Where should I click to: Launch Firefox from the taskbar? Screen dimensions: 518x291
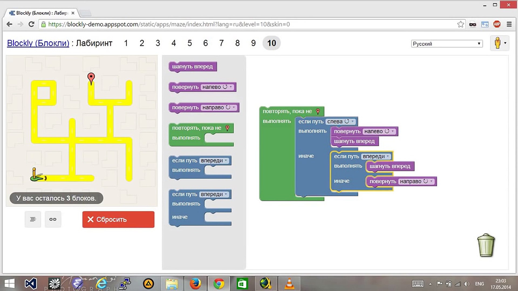tap(195, 284)
